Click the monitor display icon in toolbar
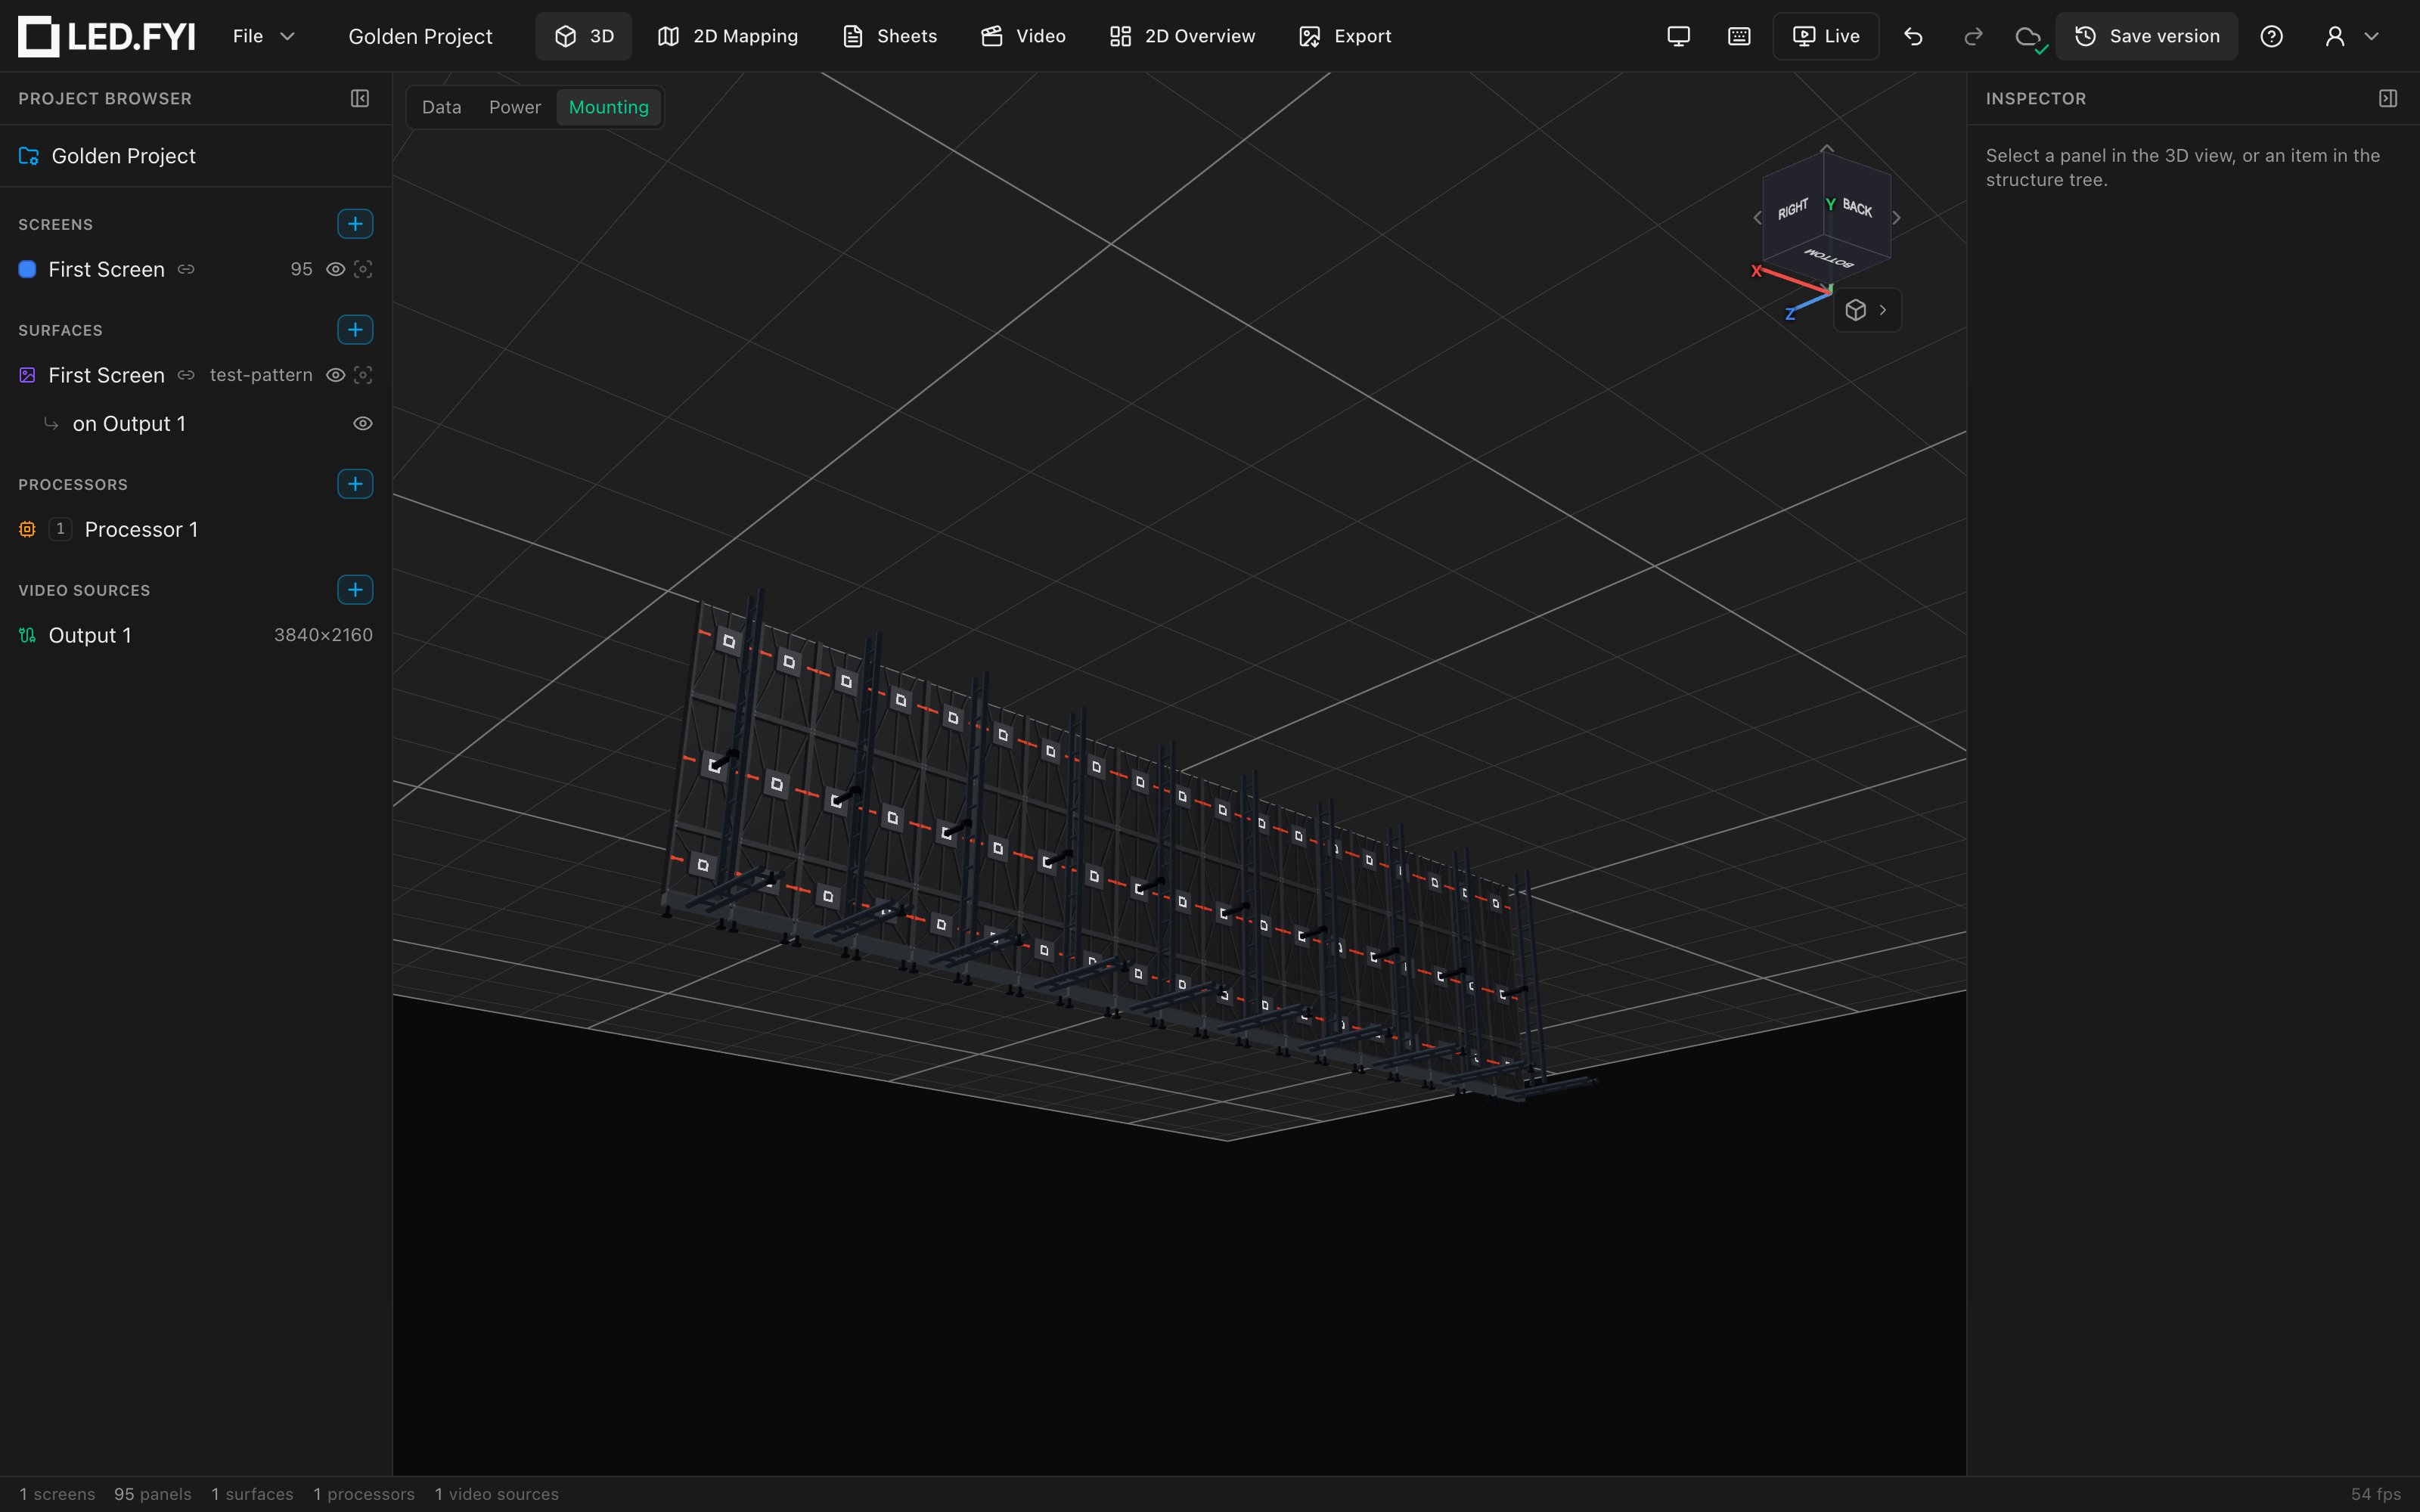2420x1512 pixels. 1679,36
